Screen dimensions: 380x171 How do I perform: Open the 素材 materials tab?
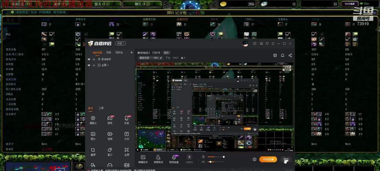click(x=90, y=108)
